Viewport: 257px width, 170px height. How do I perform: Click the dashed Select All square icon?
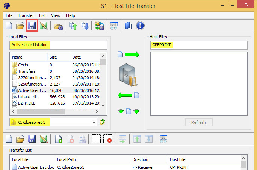96,139
